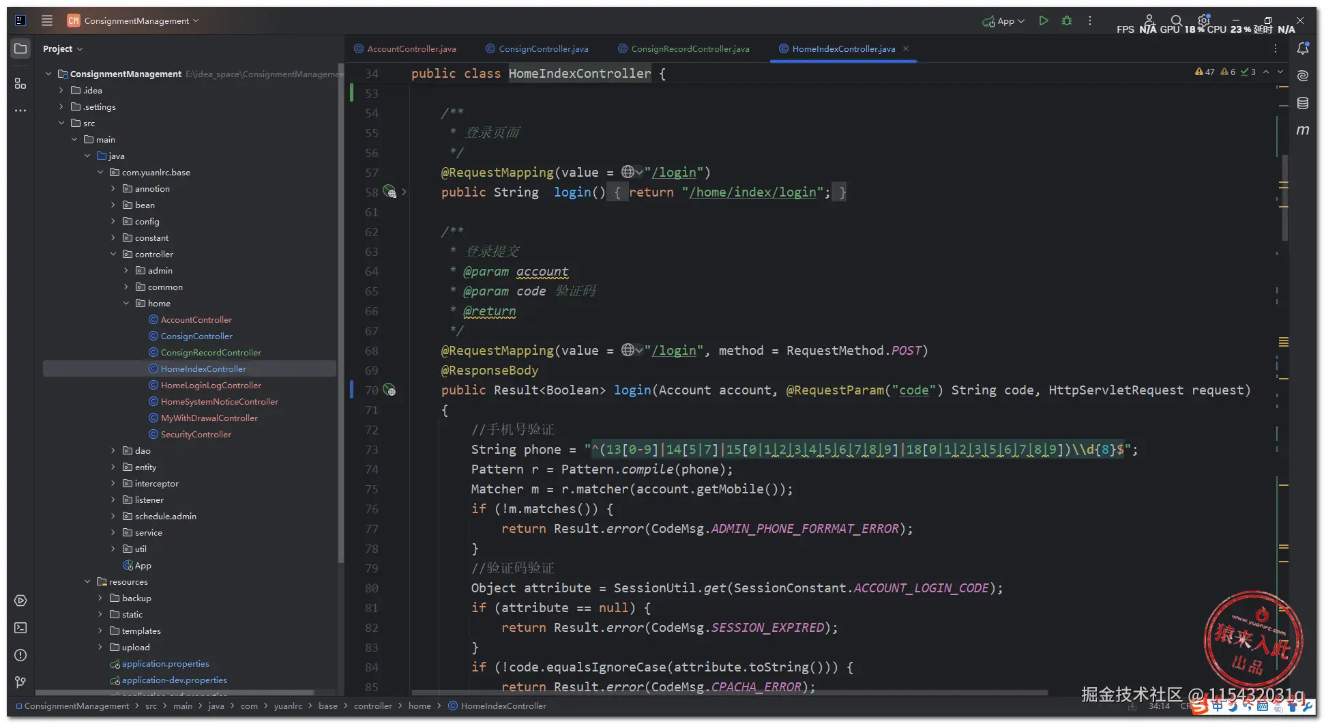Switch to ConsignRecordController.java tab
The width and height of the screenshot is (1324, 724).
[683, 48]
